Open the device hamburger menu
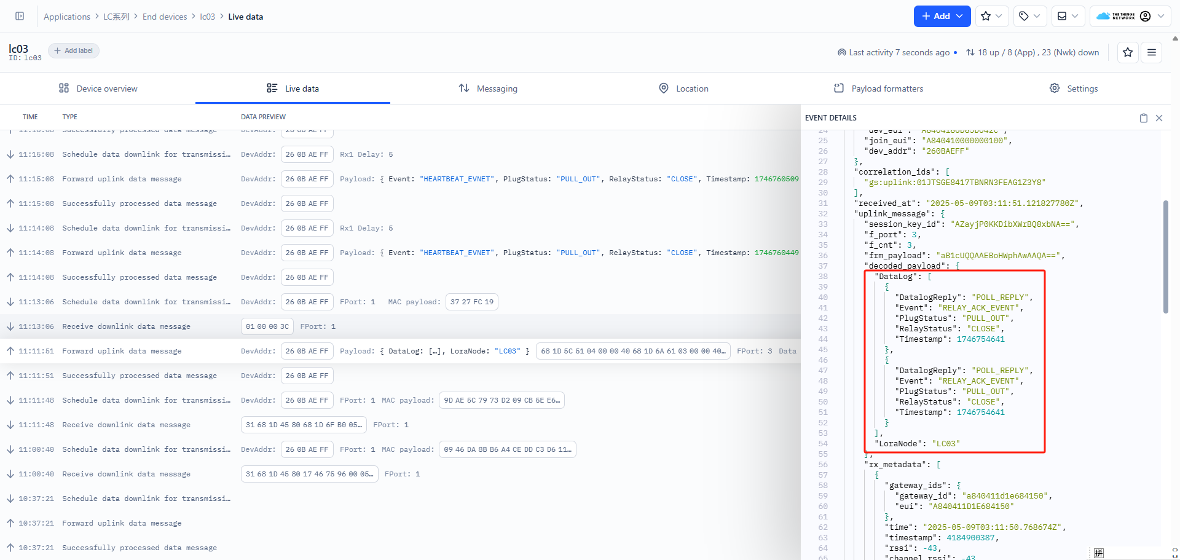Image resolution: width=1180 pixels, height=560 pixels. pos(1152,52)
